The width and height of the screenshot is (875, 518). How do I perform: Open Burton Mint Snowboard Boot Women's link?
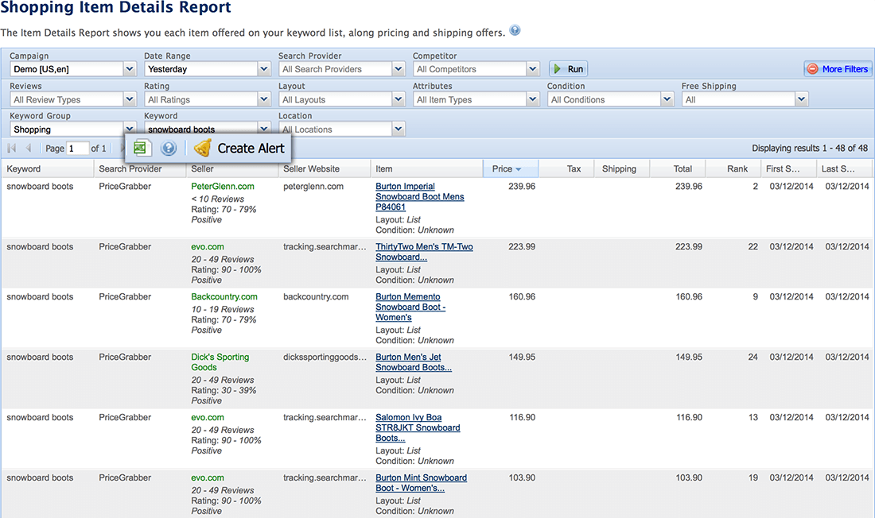(x=422, y=482)
